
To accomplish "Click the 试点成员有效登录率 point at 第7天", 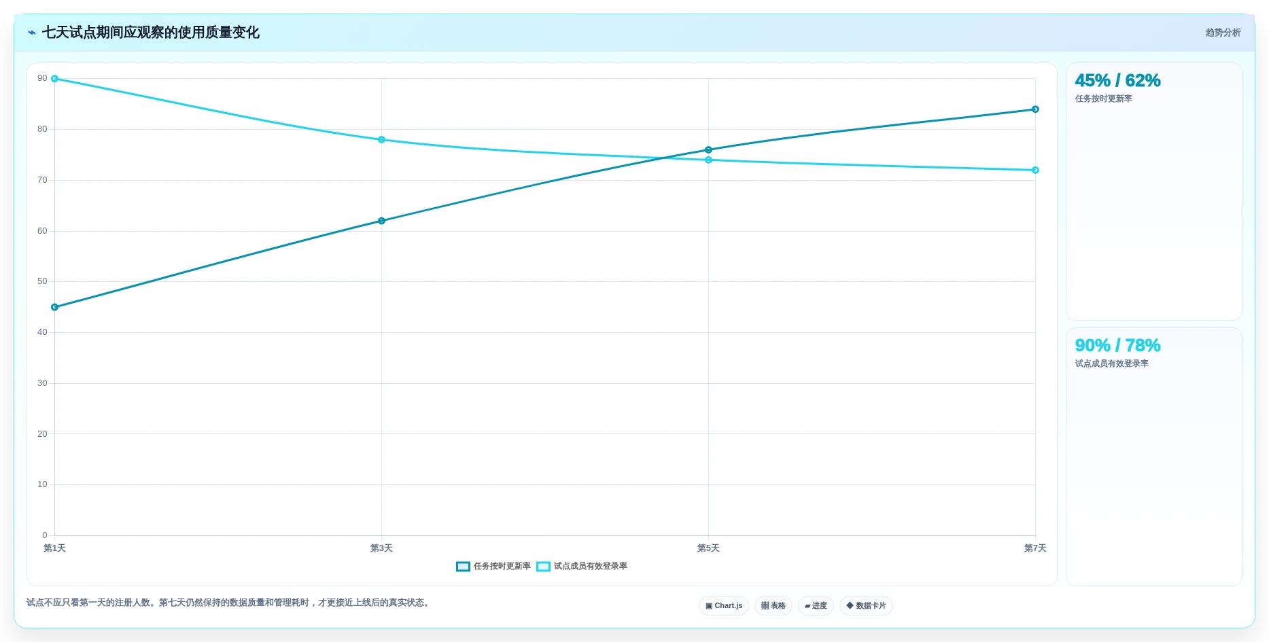I will coord(1035,170).
